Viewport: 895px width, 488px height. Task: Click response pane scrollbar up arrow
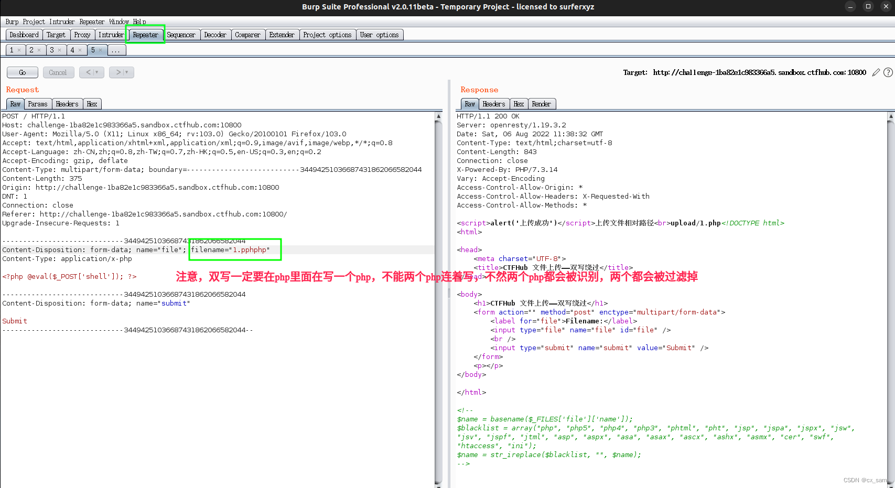tap(891, 116)
